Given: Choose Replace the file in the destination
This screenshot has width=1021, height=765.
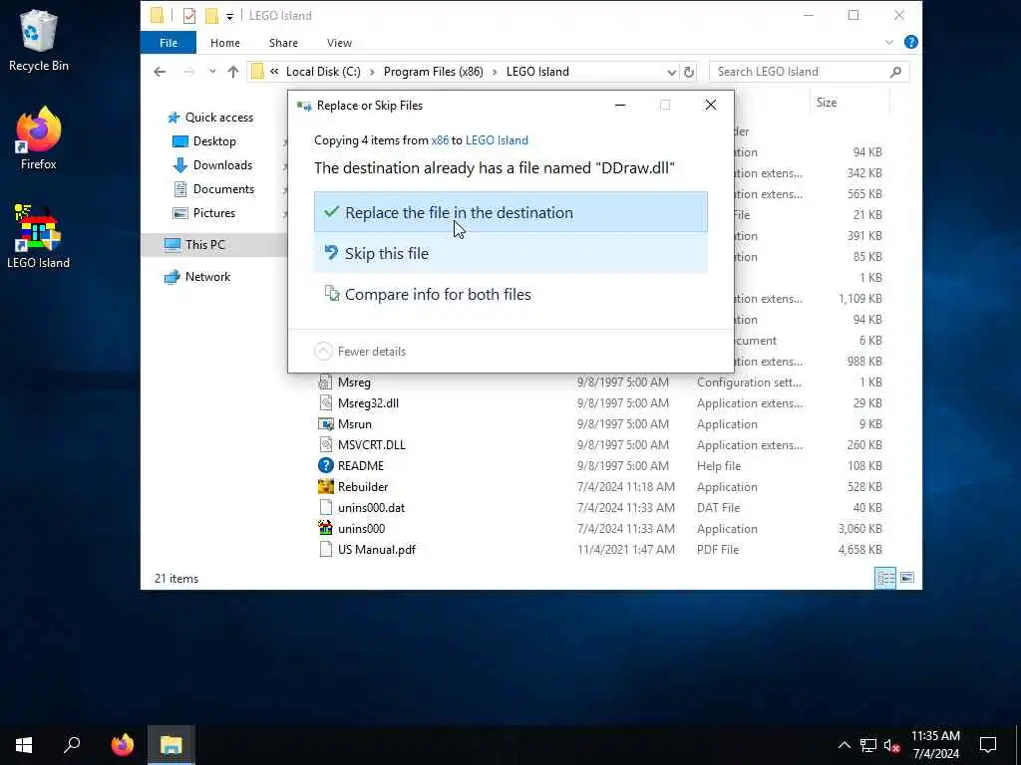Looking at the screenshot, I should point(510,212).
